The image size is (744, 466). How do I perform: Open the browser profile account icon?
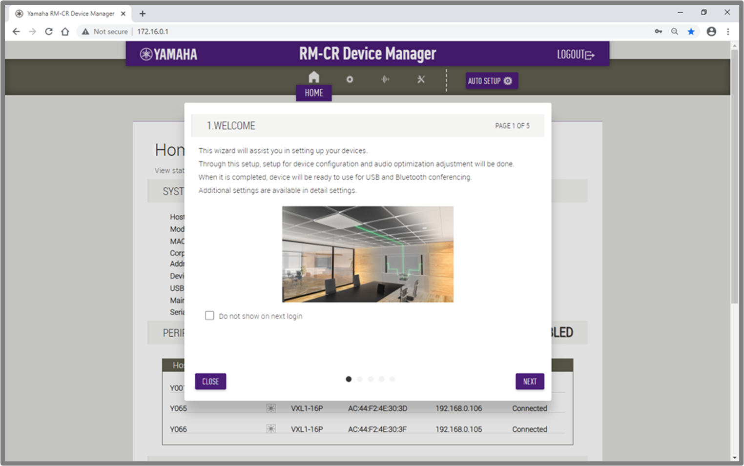(x=711, y=32)
